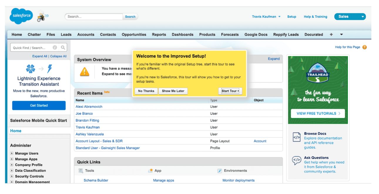
Task: Click the Quick Find magnifier icon
Action: 63,47
